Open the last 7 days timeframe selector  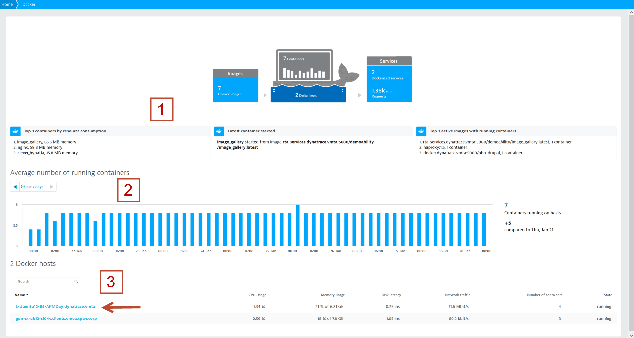click(33, 187)
